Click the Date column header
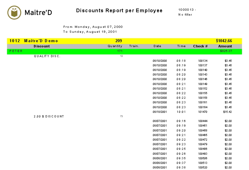The height and width of the screenshot is (170, 249). [x=157, y=46]
